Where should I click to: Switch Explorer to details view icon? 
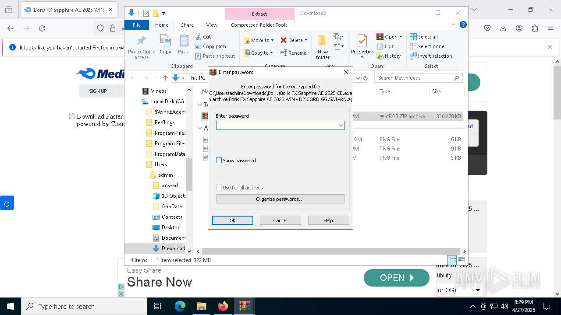pyautogui.click(x=452, y=260)
